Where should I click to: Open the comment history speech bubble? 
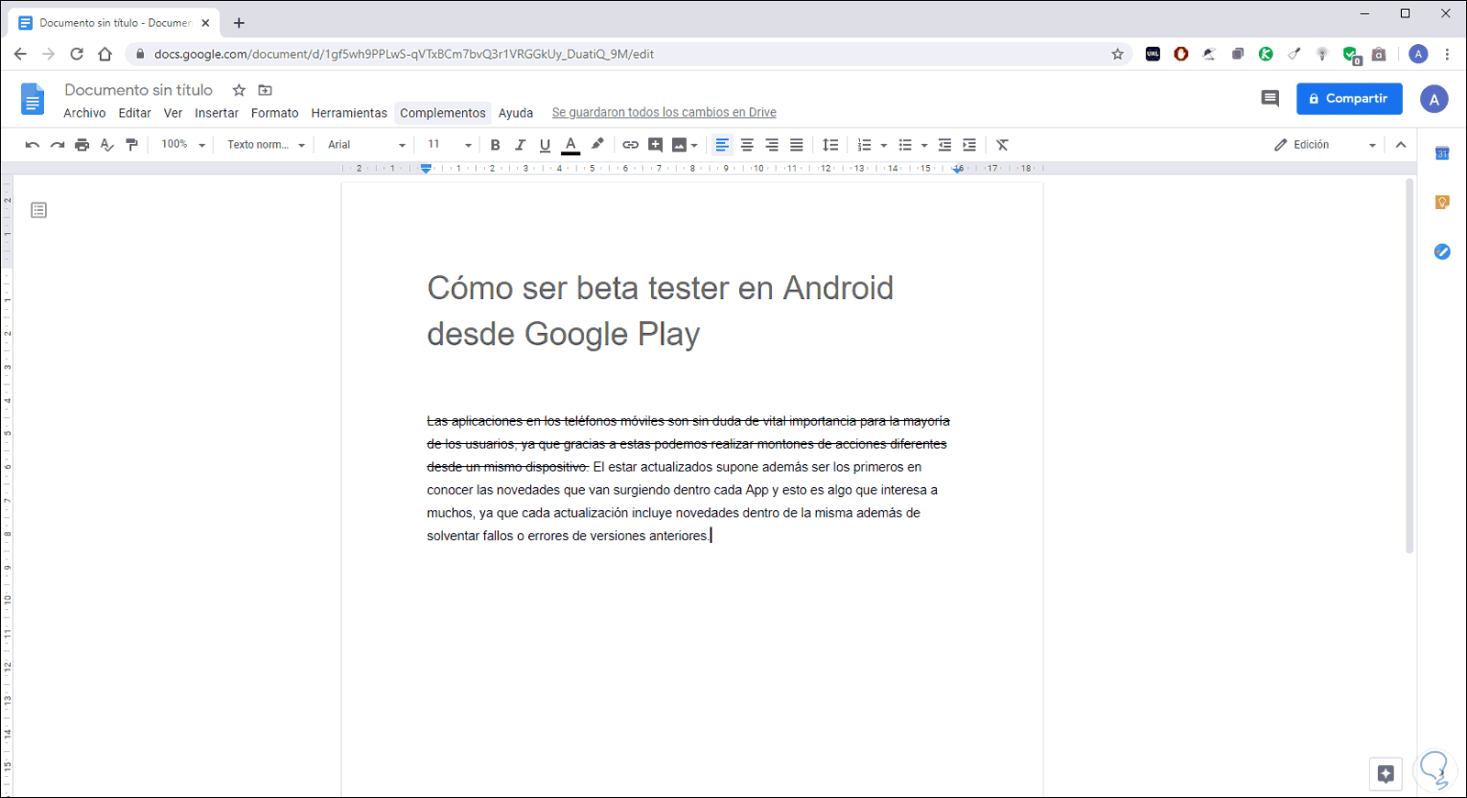(1270, 98)
